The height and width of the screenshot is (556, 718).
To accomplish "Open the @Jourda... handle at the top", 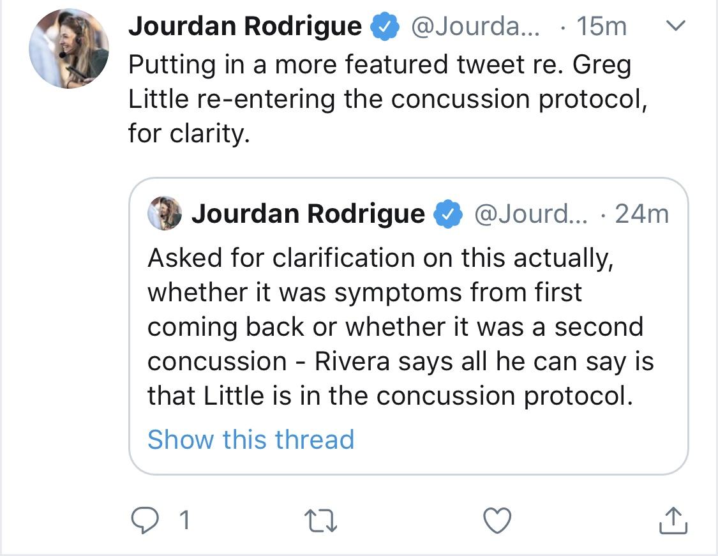I will pyautogui.click(x=475, y=26).
